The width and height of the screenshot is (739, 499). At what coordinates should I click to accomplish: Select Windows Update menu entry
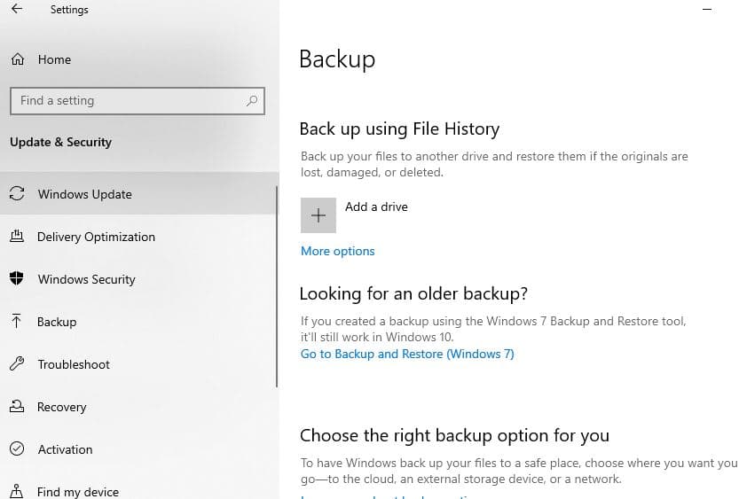(84, 194)
